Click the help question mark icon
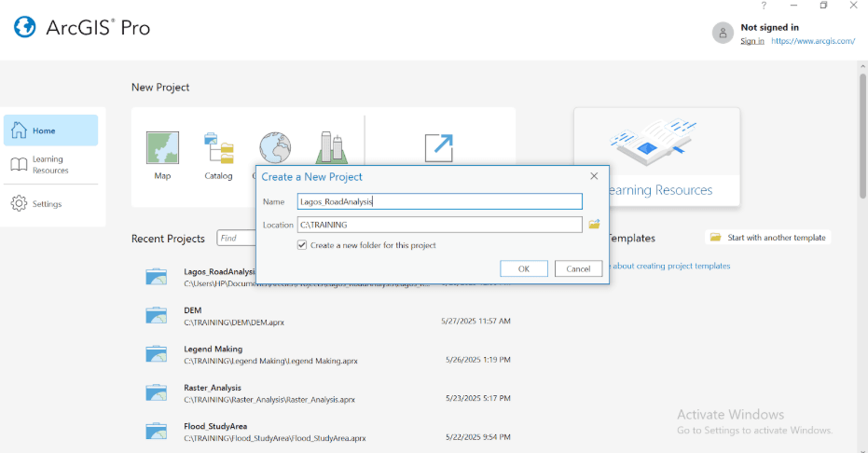 [x=764, y=6]
